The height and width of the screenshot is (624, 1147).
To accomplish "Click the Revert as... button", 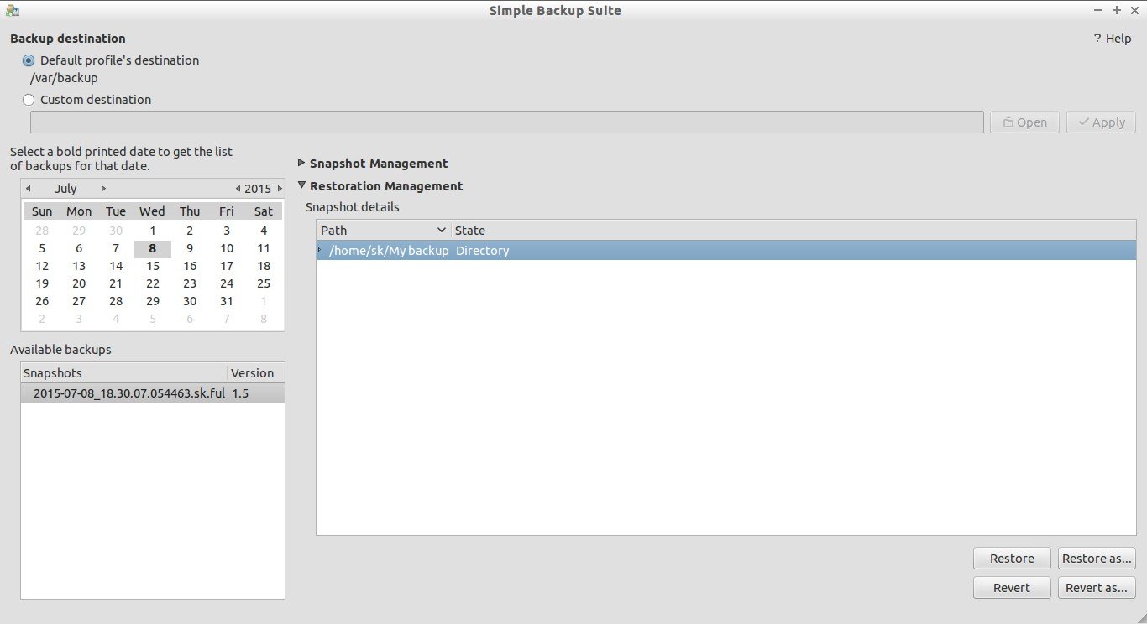I will coord(1097,588).
